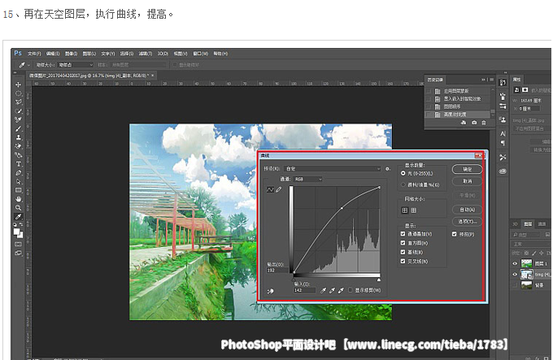Select the Elliptical Marquee tool
The image size is (553, 360).
coord(19,93)
